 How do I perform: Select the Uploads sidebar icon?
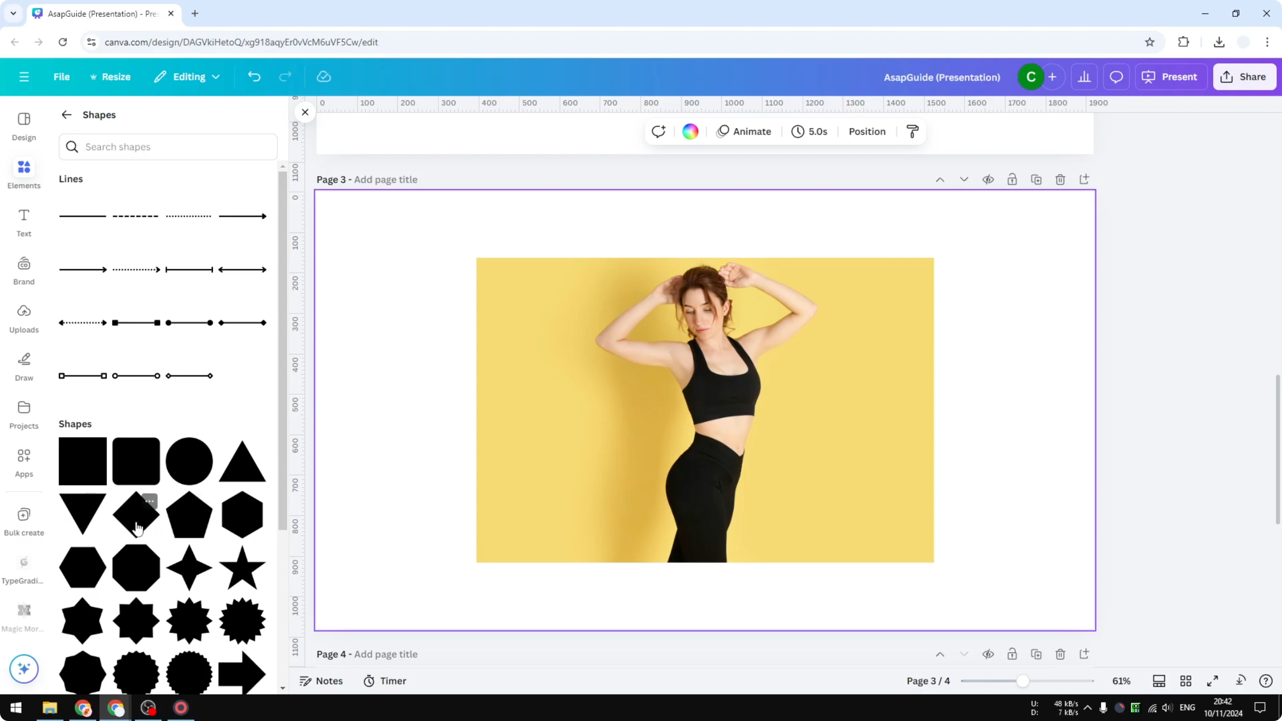pos(23,318)
